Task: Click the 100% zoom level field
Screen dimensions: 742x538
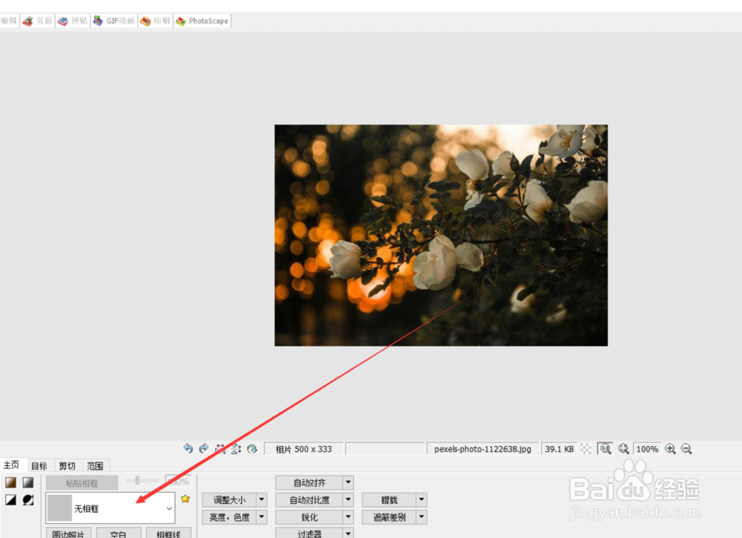Action: point(647,448)
